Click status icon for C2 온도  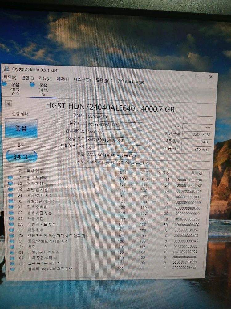click(x=12, y=247)
